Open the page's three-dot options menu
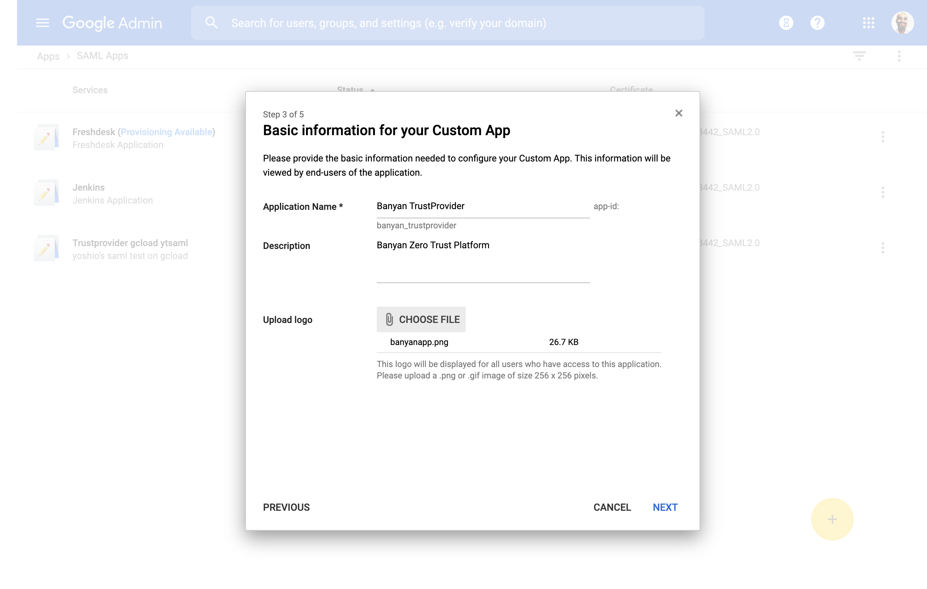Screen dimensions: 927x589 pos(899,56)
